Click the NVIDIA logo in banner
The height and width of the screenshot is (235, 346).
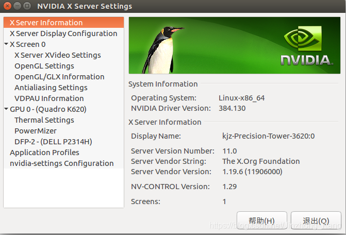[x=307, y=46]
